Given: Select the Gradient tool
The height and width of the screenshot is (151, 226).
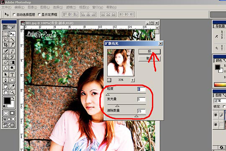Looking at the screenshot, I should pyautogui.click(x=12, y=62).
